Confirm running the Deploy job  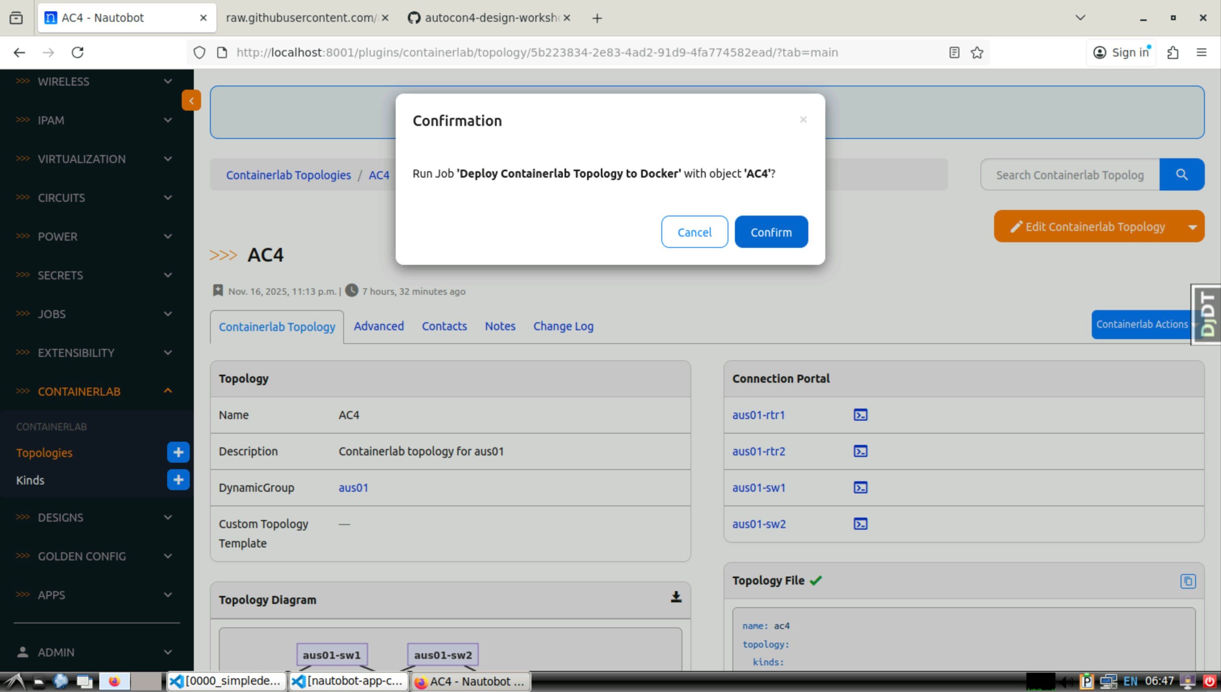770,232
